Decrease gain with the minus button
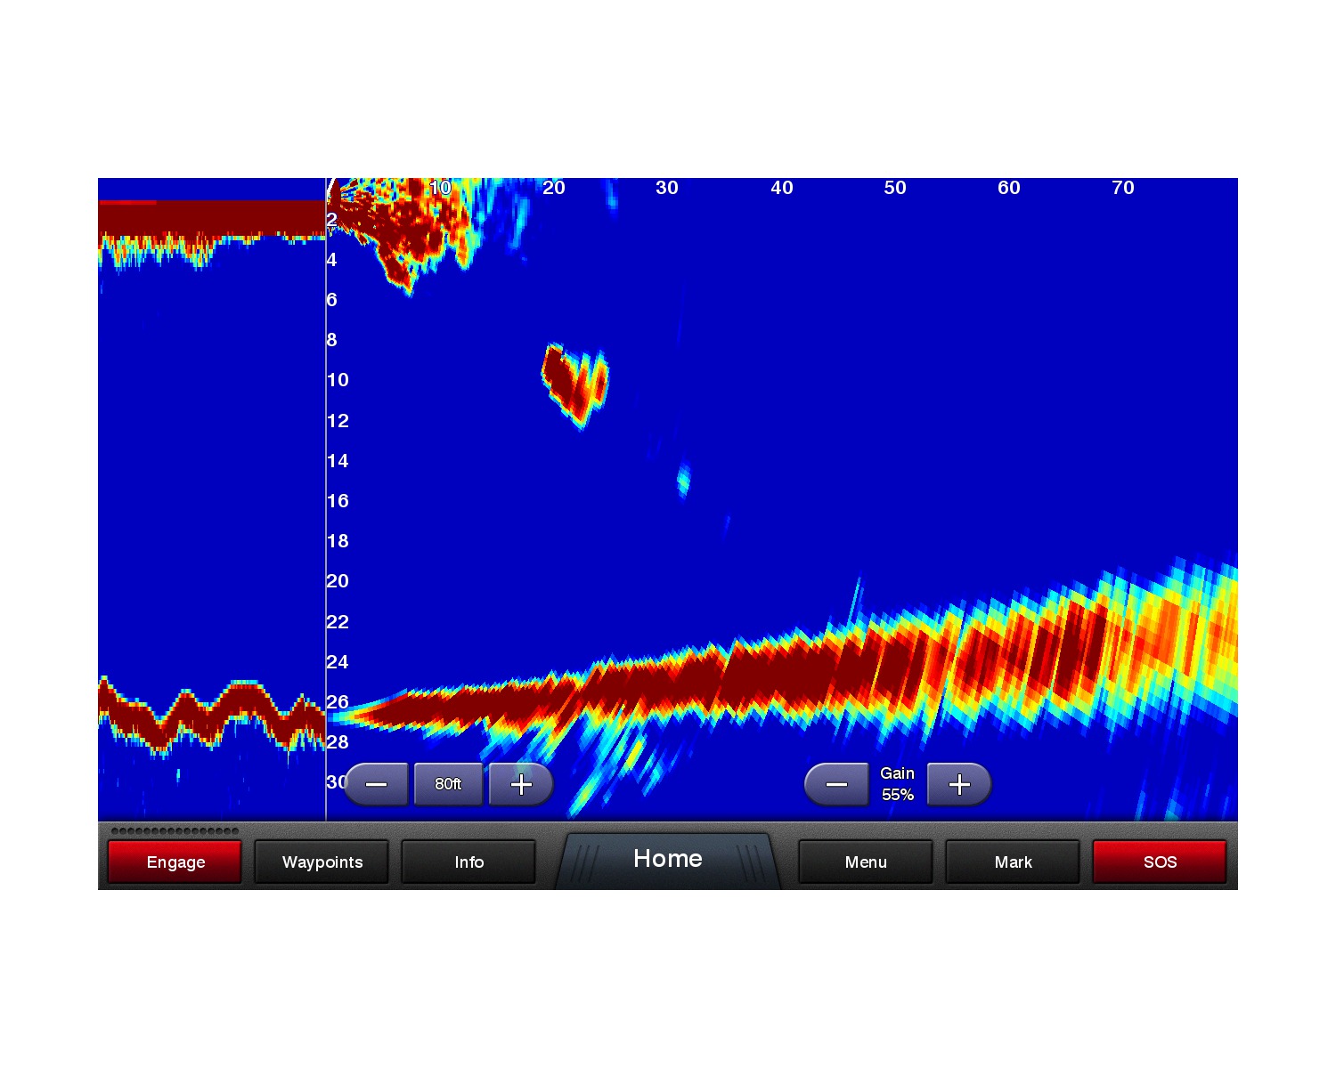Screen dimensions: 1336x1068 (836, 784)
